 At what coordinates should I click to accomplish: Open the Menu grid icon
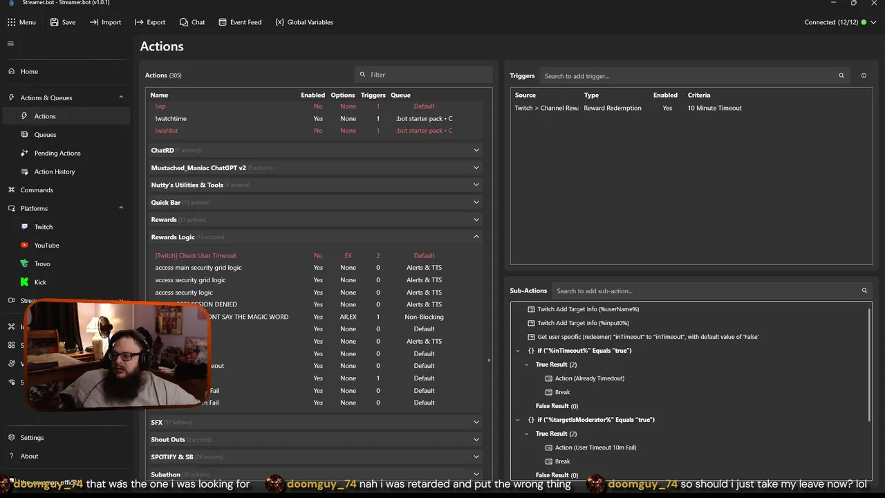11,22
